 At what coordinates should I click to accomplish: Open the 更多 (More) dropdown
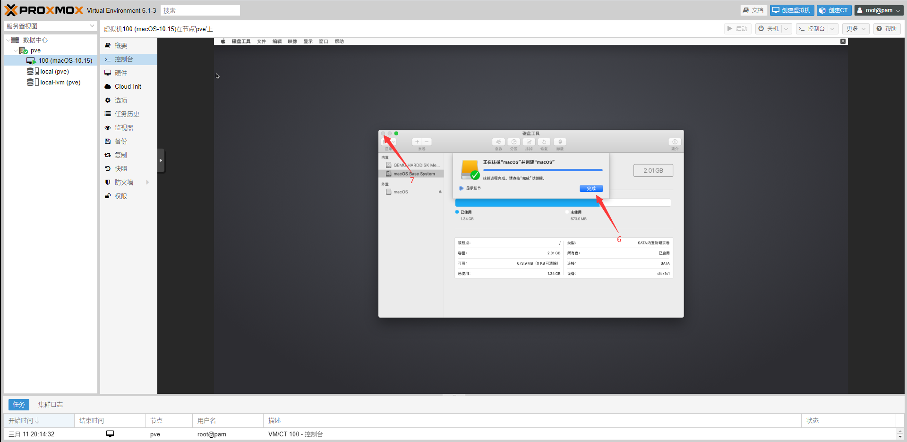[856, 29]
